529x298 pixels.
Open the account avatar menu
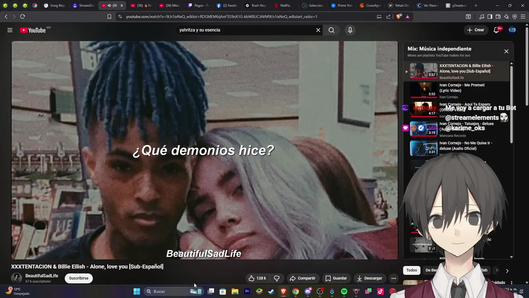512,30
